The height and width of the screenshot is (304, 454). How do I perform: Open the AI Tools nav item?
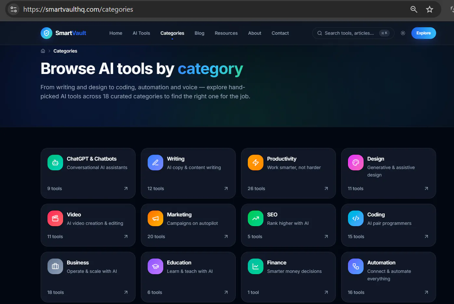141,33
